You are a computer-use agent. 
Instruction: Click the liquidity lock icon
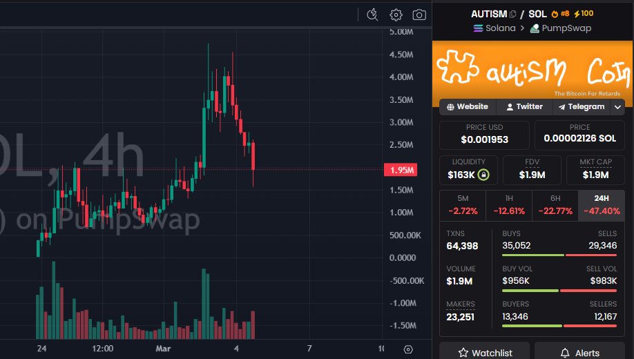click(483, 175)
